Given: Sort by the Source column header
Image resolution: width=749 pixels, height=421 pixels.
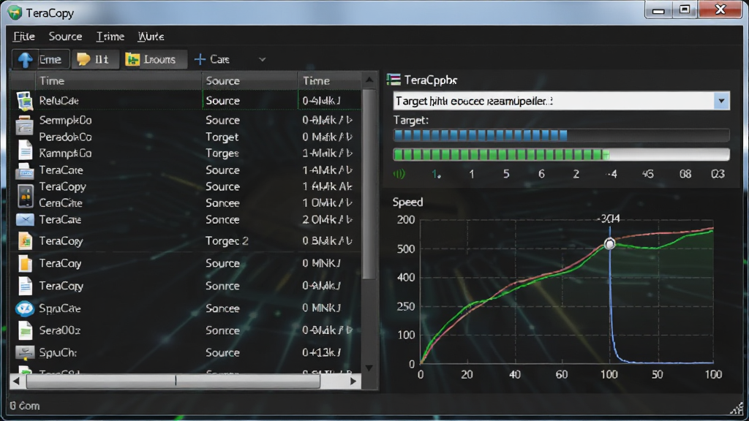Looking at the screenshot, I should tap(250, 80).
